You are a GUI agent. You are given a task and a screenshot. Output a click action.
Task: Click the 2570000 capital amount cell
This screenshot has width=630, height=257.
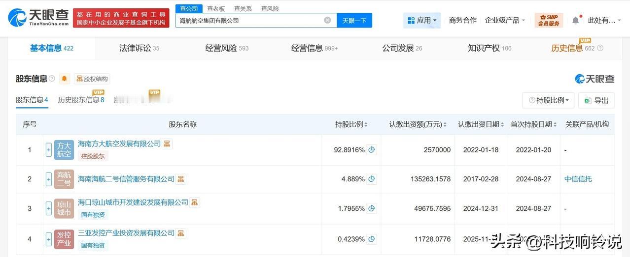[x=418, y=150]
